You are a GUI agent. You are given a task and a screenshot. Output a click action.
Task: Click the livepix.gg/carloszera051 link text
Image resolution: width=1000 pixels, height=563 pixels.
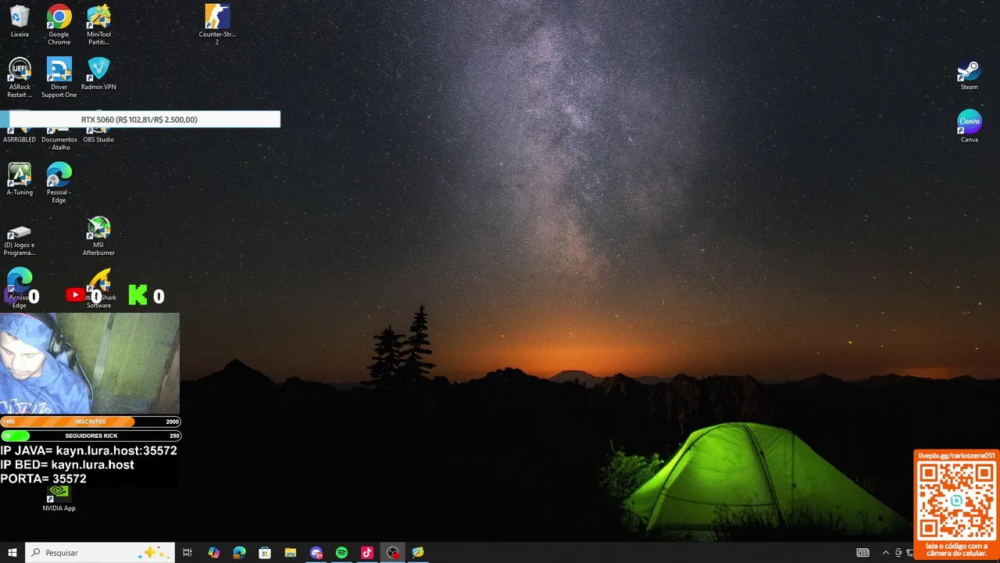956,455
